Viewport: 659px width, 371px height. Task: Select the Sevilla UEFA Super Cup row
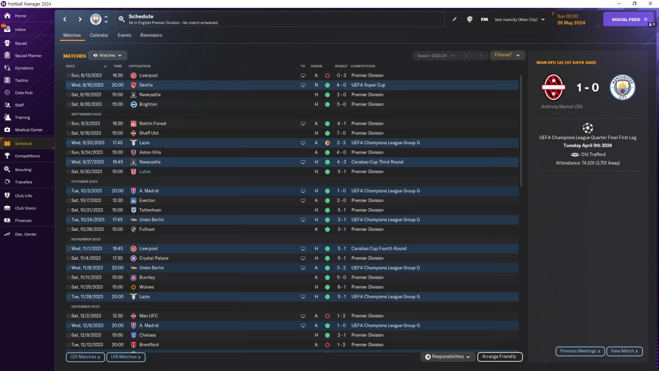point(292,85)
